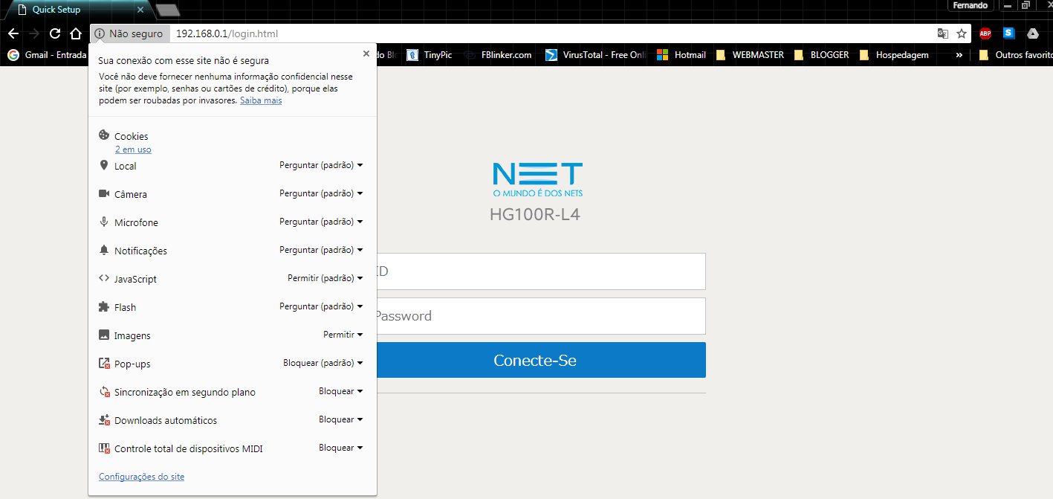This screenshot has height=499, width=1053.
Task: Click the Local location pin icon
Action: click(x=104, y=165)
